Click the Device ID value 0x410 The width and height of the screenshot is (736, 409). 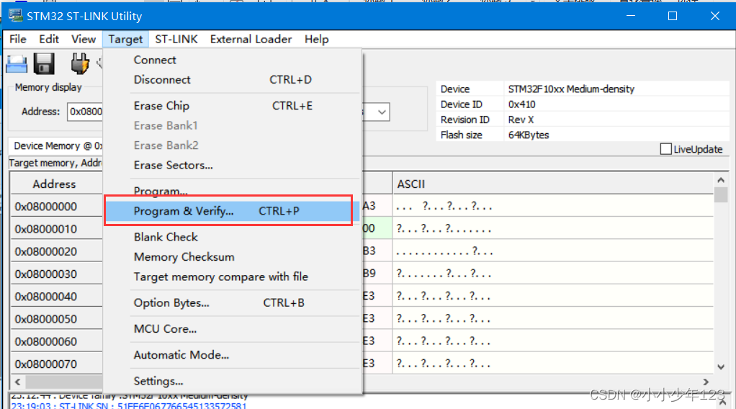(521, 104)
